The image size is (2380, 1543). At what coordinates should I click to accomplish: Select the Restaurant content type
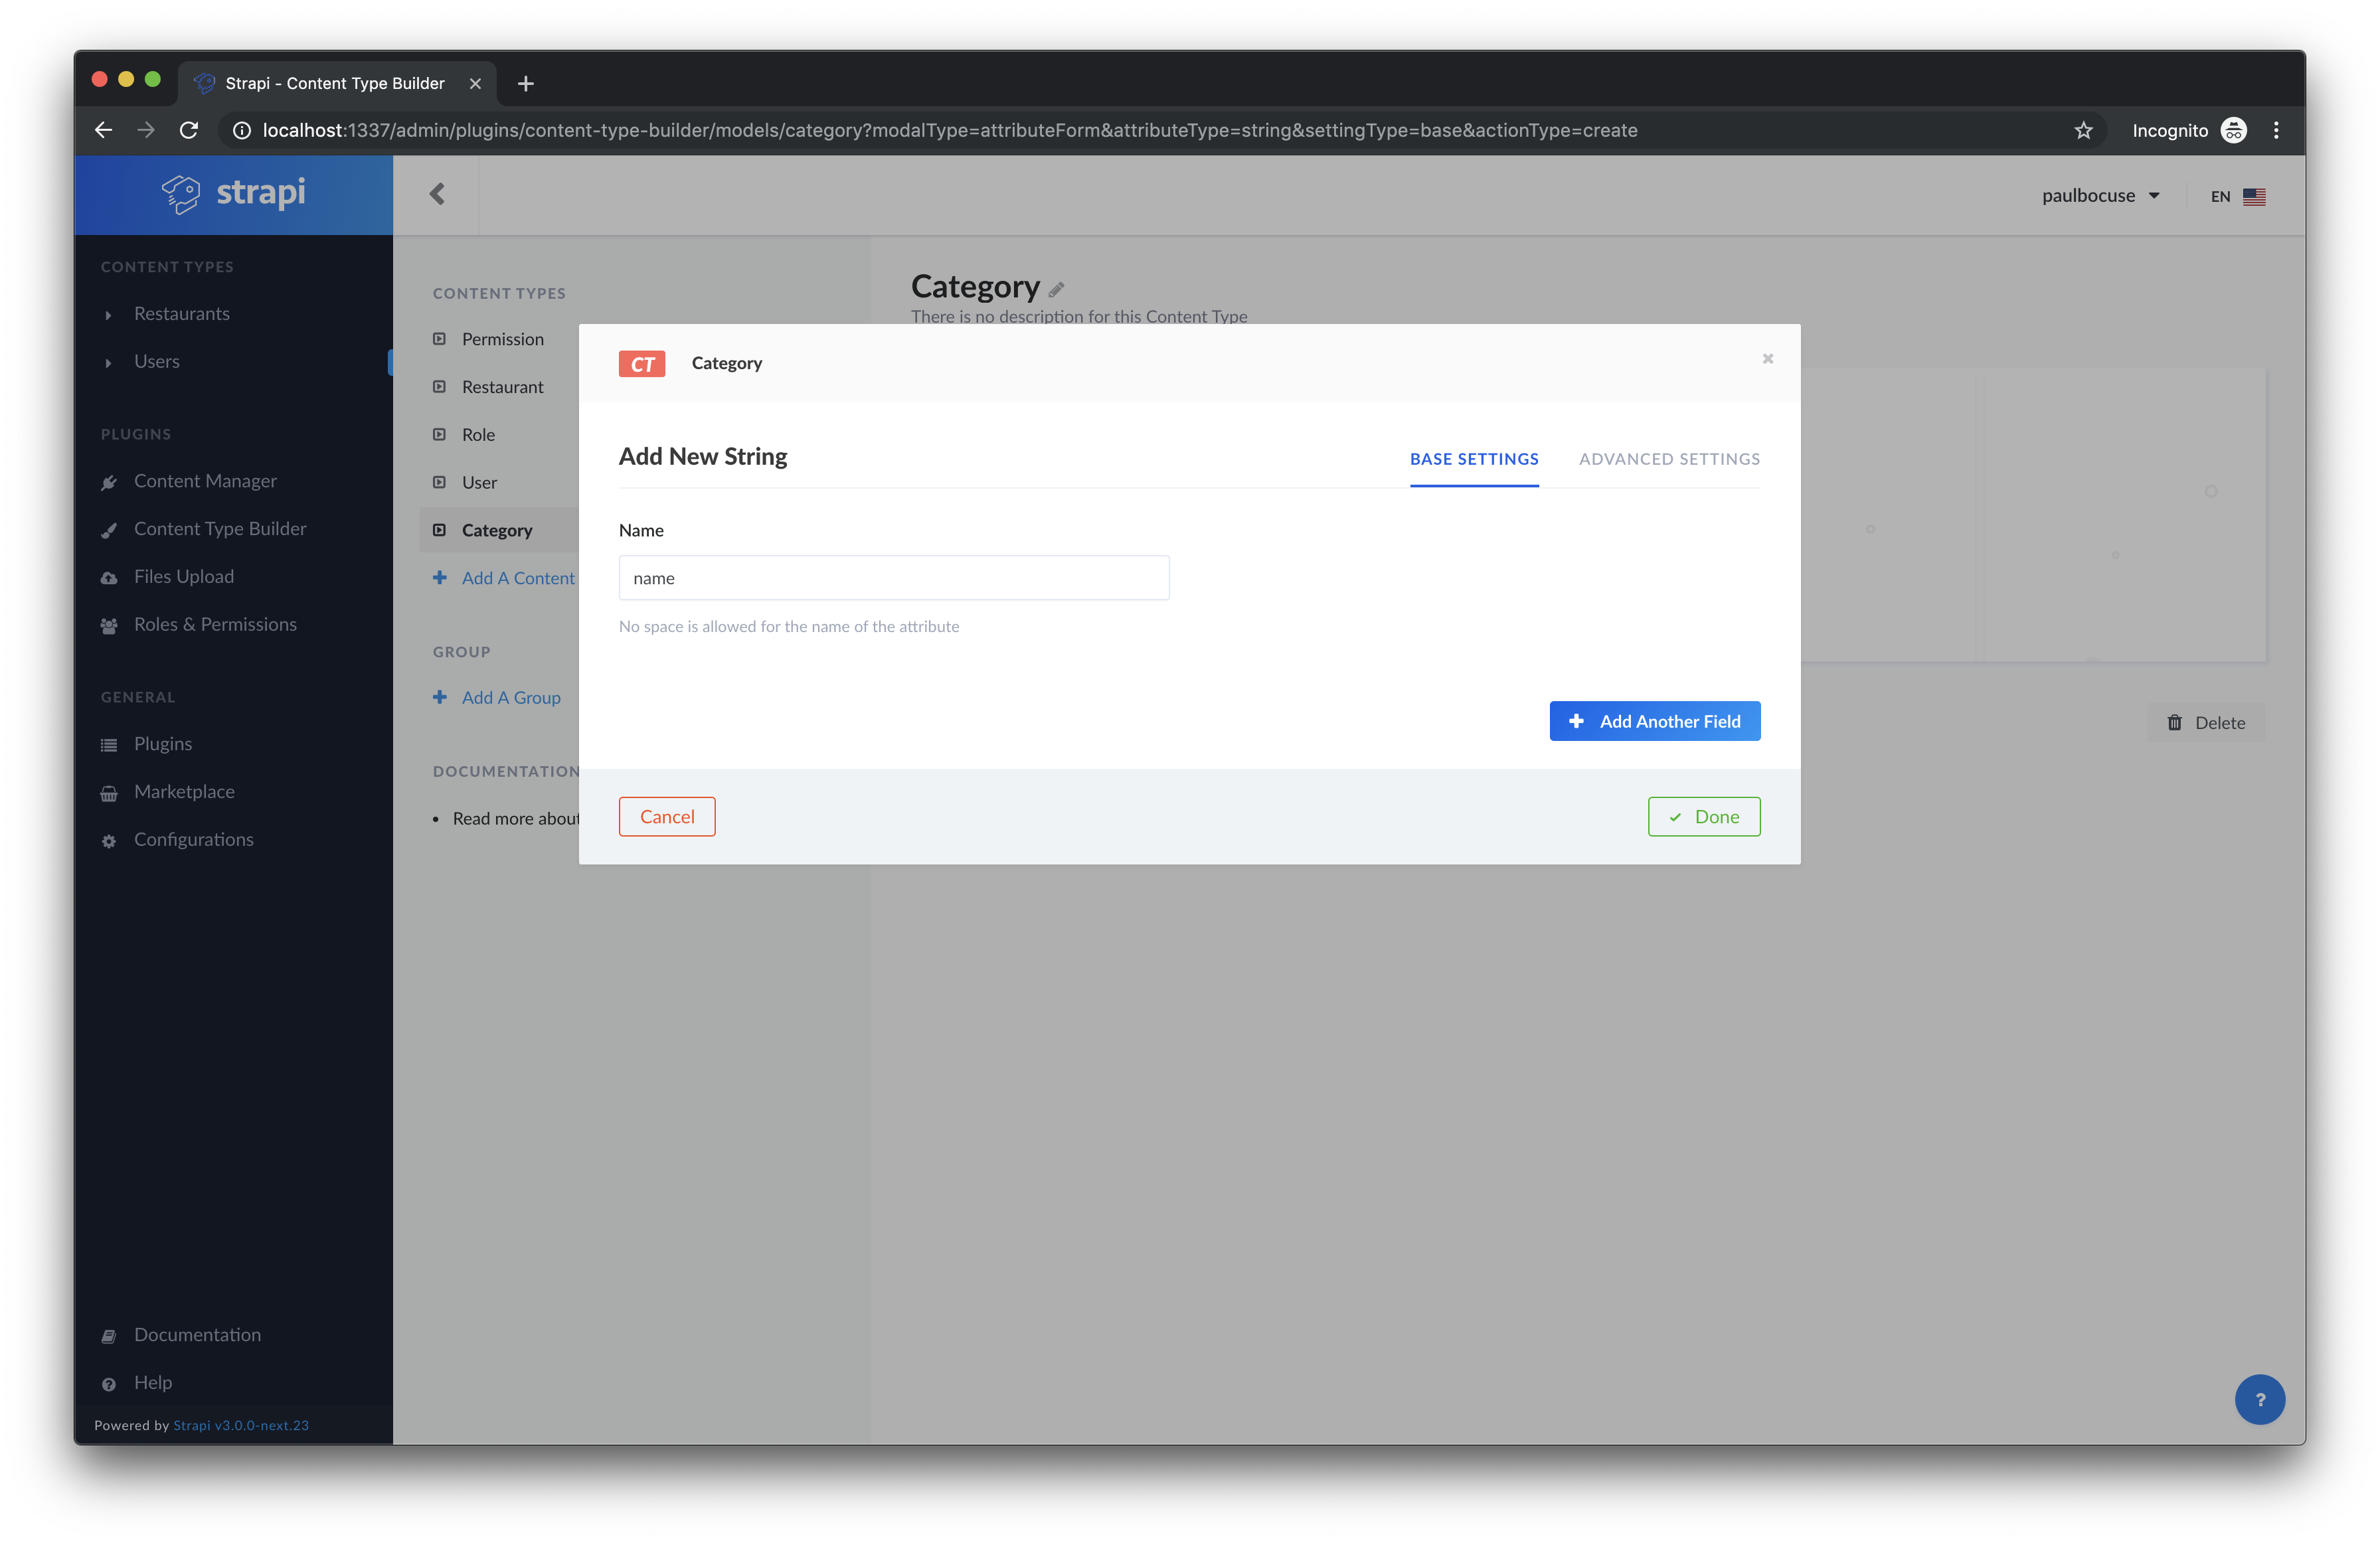point(502,387)
